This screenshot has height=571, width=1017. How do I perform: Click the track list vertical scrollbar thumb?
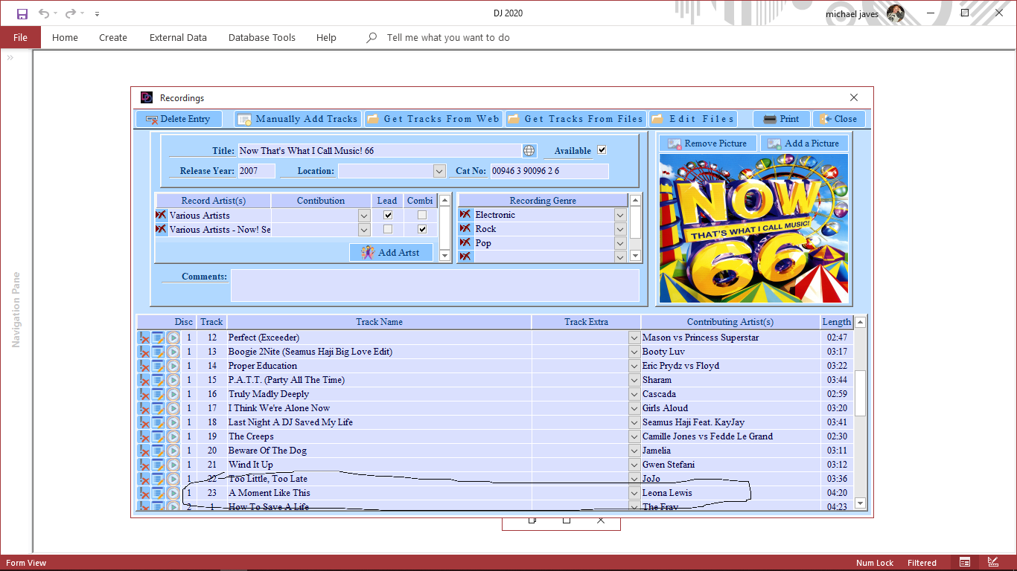coord(861,393)
